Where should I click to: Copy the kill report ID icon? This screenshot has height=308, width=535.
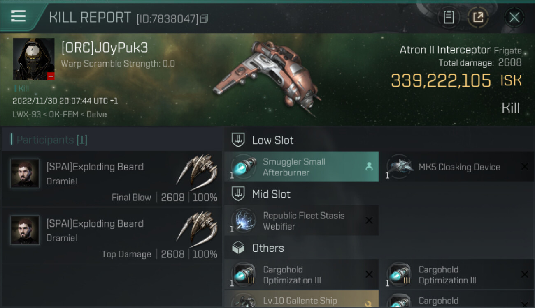click(204, 18)
